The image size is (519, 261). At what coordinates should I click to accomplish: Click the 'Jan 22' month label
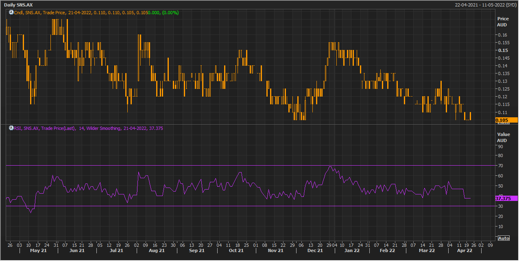(x=352, y=251)
